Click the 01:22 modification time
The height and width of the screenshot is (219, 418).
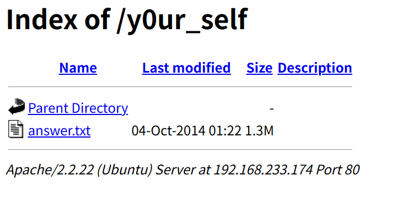pyautogui.click(x=225, y=130)
